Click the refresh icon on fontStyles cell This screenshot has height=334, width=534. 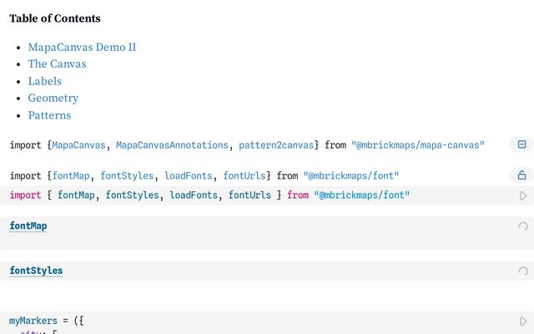coord(523,271)
